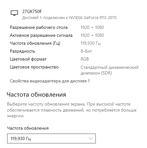The image size is (147, 148).
Task: Click the NVIDIA GeForce RTX 2070 connection subtitle
Action: tap(69, 18)
